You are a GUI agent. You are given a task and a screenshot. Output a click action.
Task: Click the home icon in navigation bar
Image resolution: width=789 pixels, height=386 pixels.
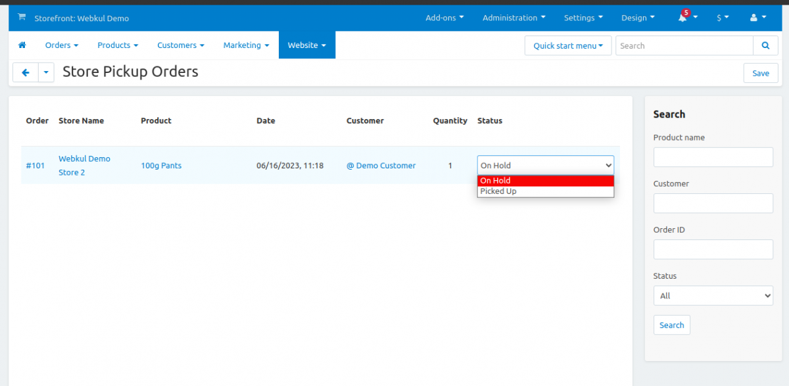click(22, 45)
